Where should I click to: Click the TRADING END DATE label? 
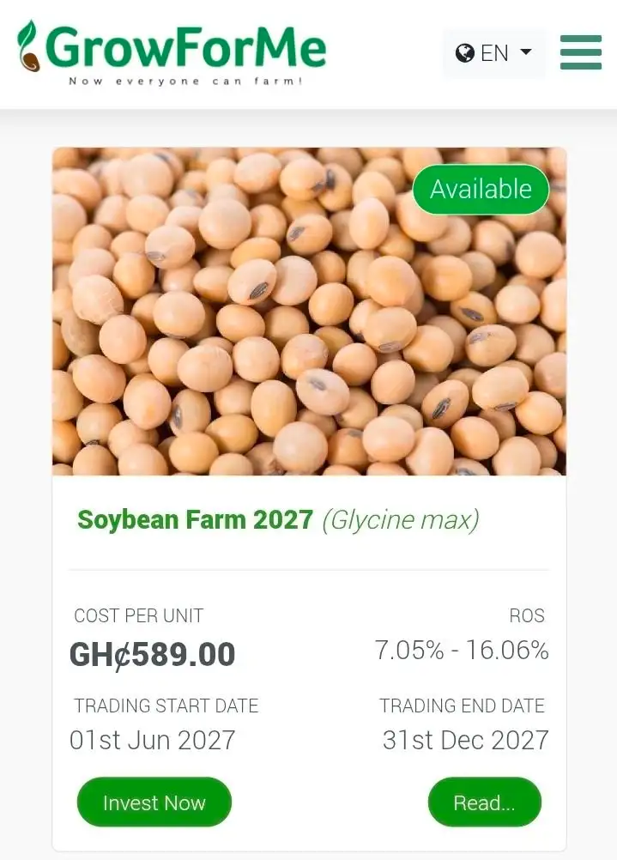pos(462,706)
